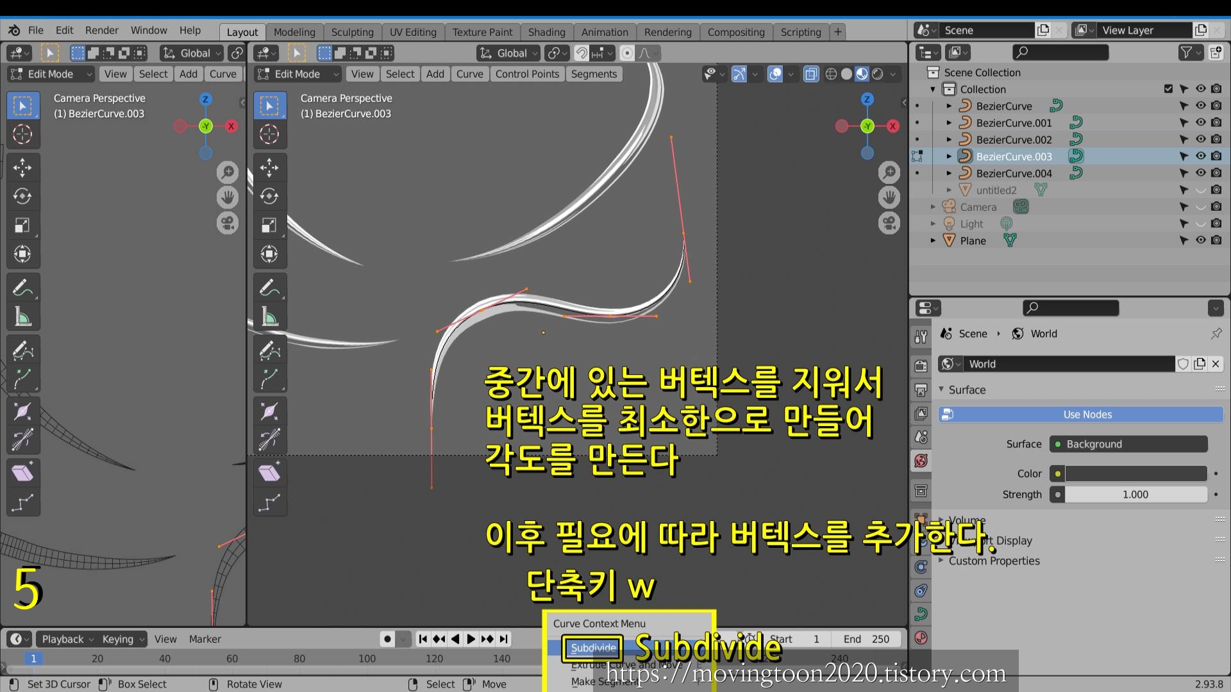Select the Radius tool in middle viewport
This screenshot has height=692, width=1231.
(x=269, y=411)
